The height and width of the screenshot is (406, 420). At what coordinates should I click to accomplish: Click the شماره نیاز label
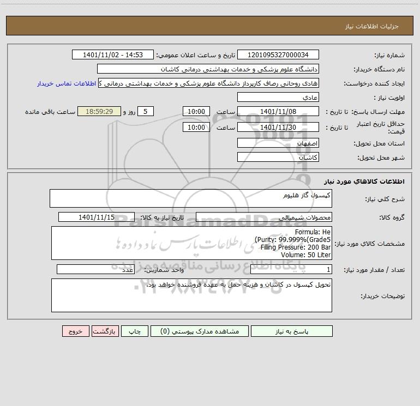(389, 55)
